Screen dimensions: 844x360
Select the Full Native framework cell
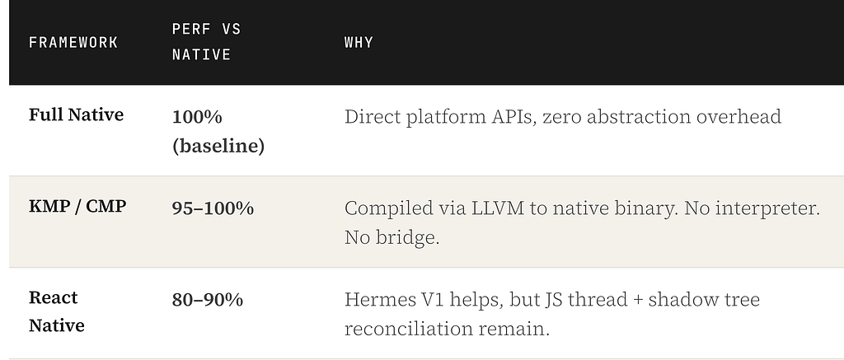[x=77, y=115]
